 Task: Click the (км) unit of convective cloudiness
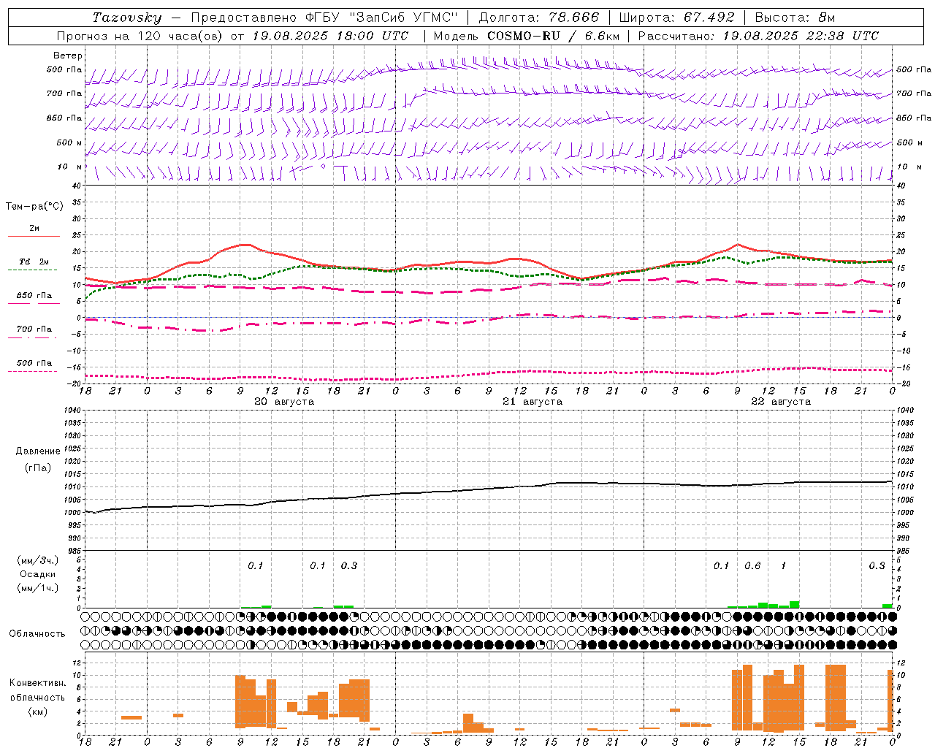(38, 711)
